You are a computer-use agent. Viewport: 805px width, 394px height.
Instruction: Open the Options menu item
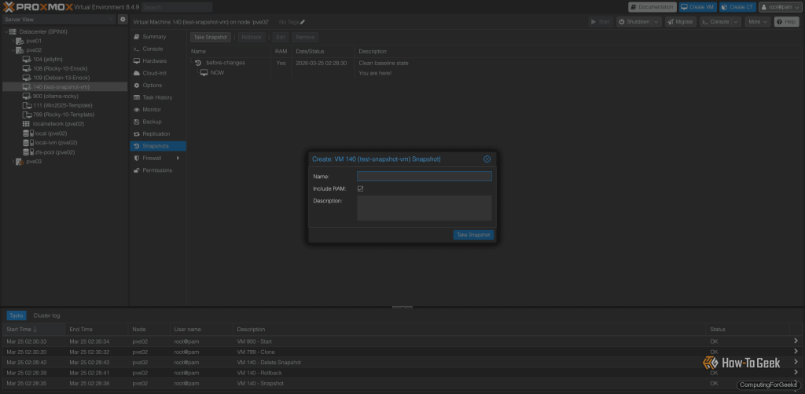coord(158,85)
